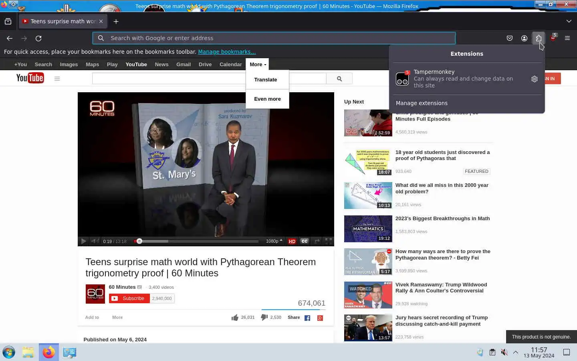Click the Share link under the video
The width and height of the screenshot is (577, 361).
tap(294, 317)
